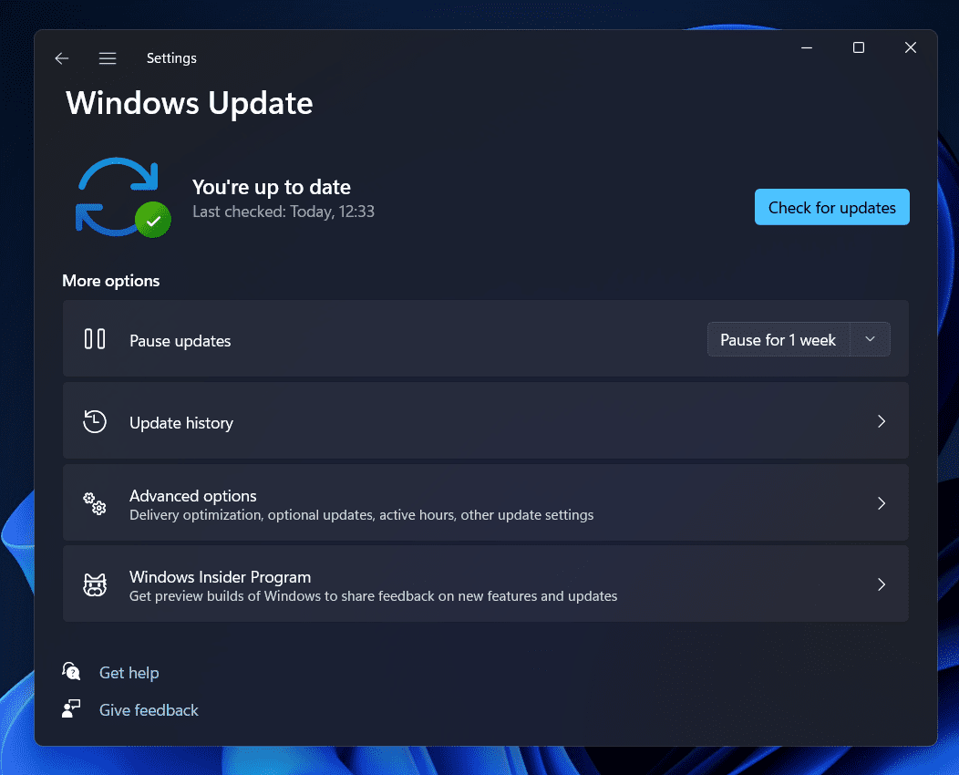Screen dimensions: 959x775
Task: Open Update history via its chevron
Action: (x=881, y=421)
